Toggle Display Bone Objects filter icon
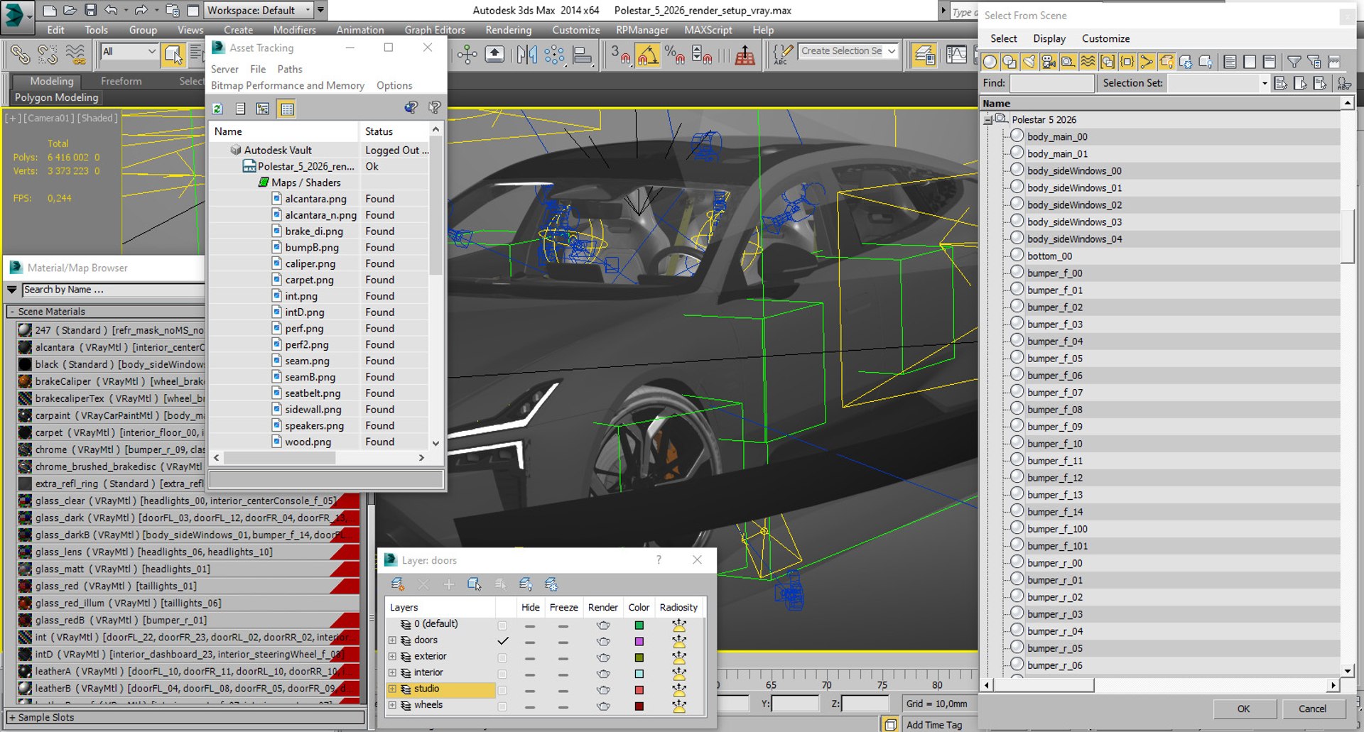Image resolution: width=1364 pixels, height=732 pixels. pyautogui.click(x=1147, y=62)
